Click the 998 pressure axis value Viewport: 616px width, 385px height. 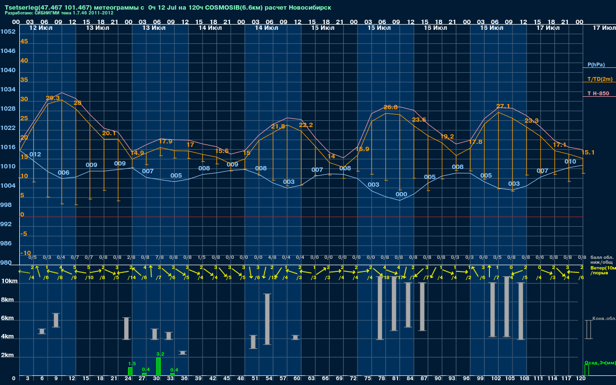tap(6, 205)
